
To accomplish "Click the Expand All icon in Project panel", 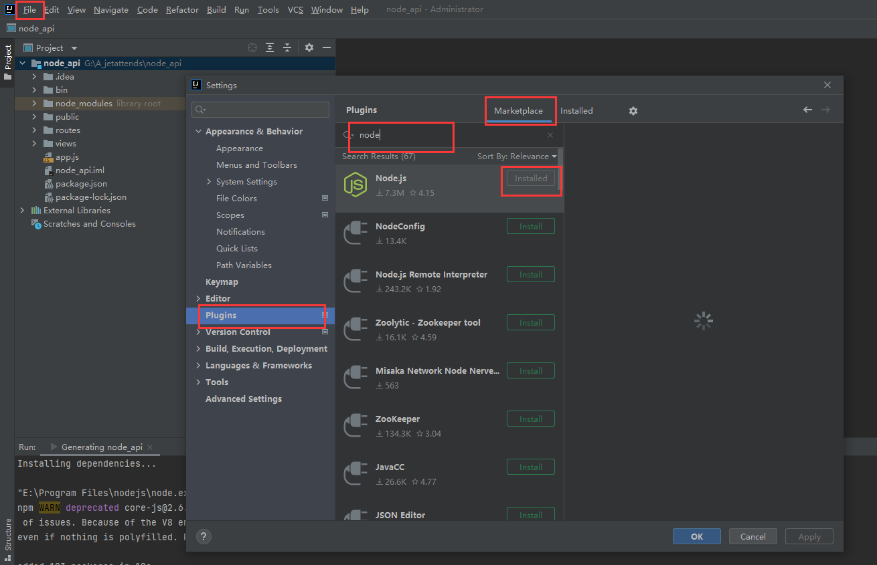I will tap(270, 47).
